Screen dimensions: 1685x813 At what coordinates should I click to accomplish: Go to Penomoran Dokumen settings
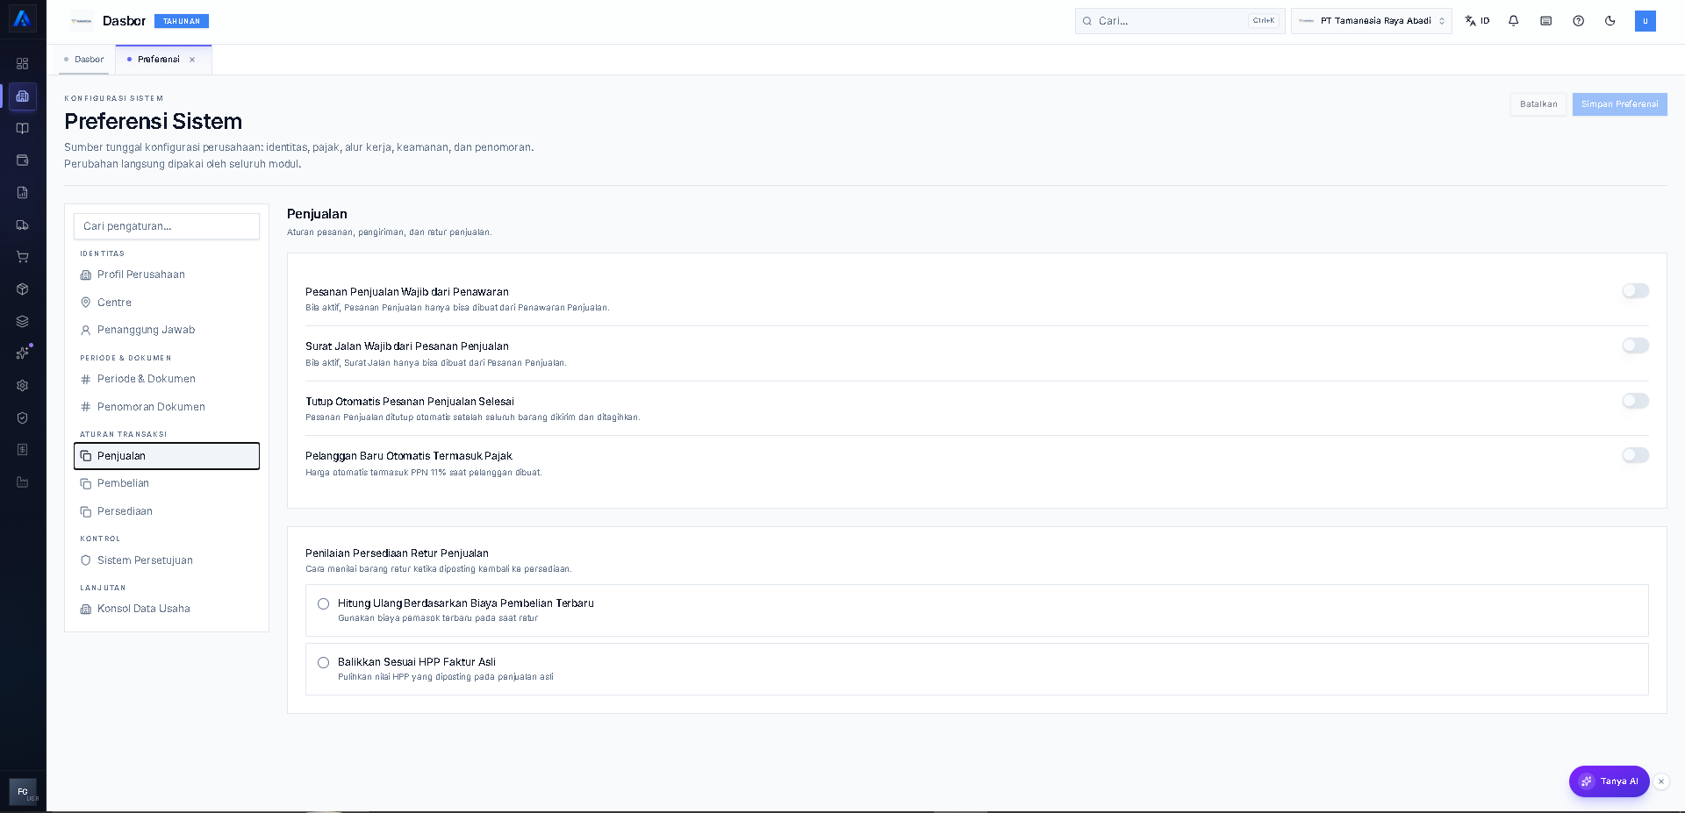[x=167, y=407]
